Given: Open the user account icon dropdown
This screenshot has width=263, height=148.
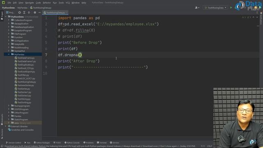Looking at the screenshot, I should [x=197, y=8].
